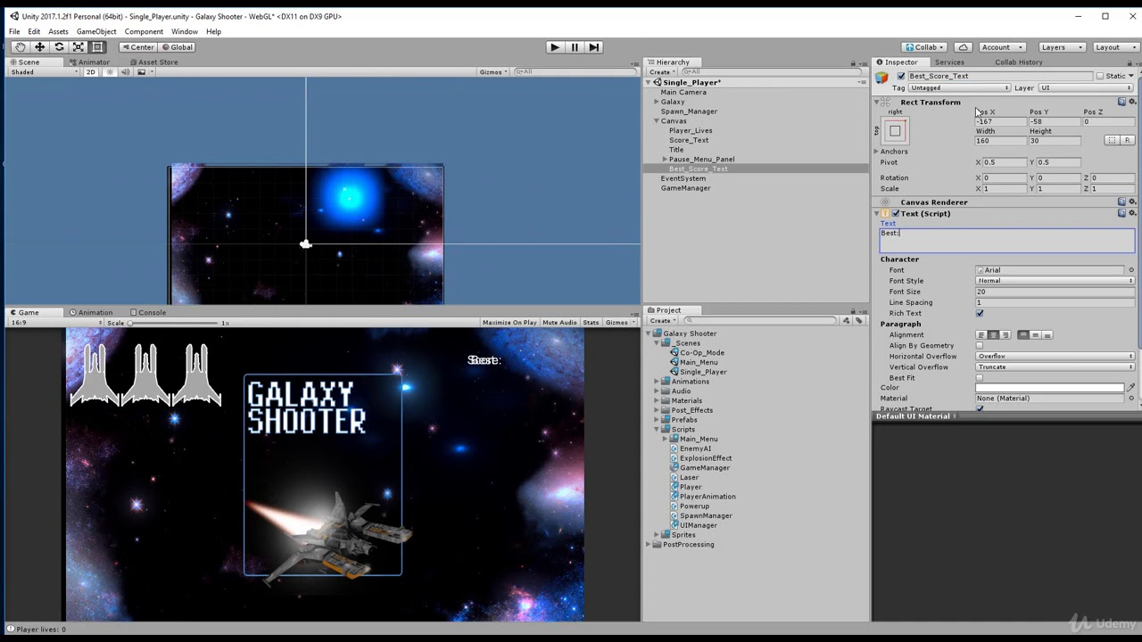Toggle the Best_Score_Text active checkbox
The width and height of the screenshot is (1142, 642).
[901, 77]
